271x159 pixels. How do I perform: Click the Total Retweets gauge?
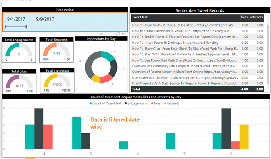(56, 50)
